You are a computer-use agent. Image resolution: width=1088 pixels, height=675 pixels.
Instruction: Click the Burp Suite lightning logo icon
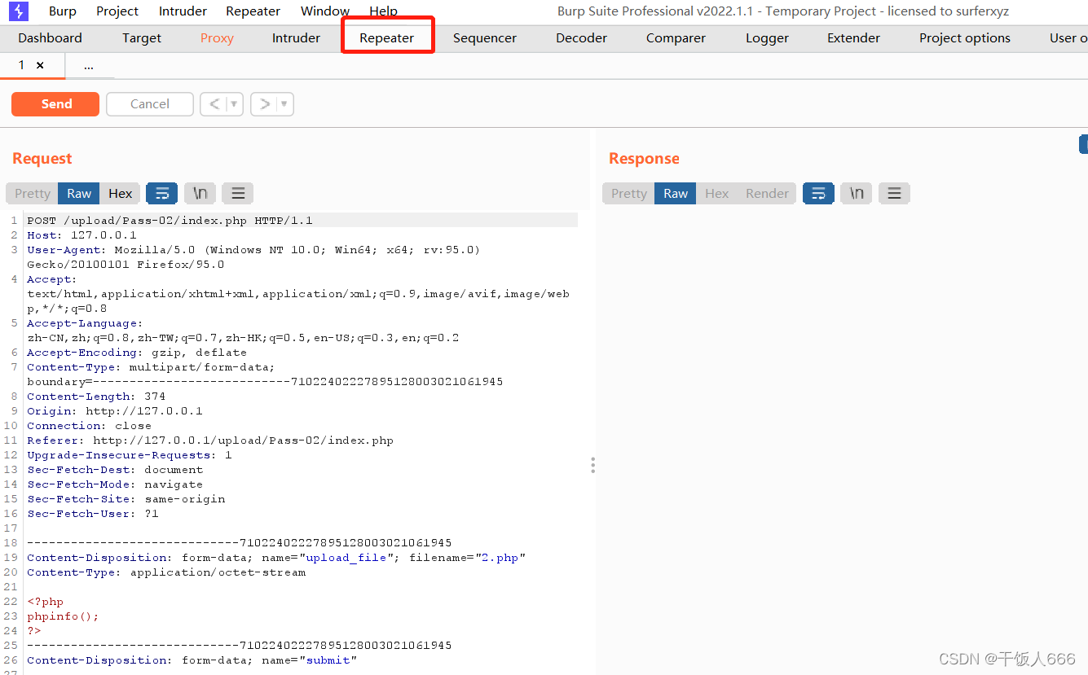[18, 11]
